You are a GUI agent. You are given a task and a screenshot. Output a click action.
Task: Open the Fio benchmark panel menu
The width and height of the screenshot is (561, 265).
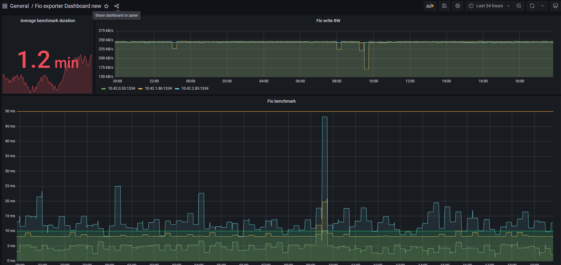[282, 101]
